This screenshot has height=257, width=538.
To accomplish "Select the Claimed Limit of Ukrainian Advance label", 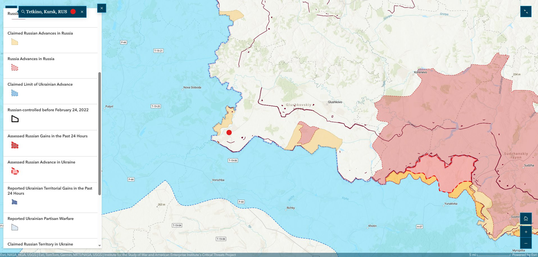I will click(x=40, y=84).
